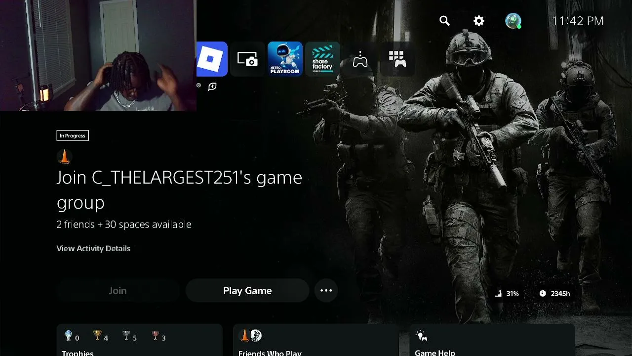Select the bronze trophy icon

[x=156, y=336]
